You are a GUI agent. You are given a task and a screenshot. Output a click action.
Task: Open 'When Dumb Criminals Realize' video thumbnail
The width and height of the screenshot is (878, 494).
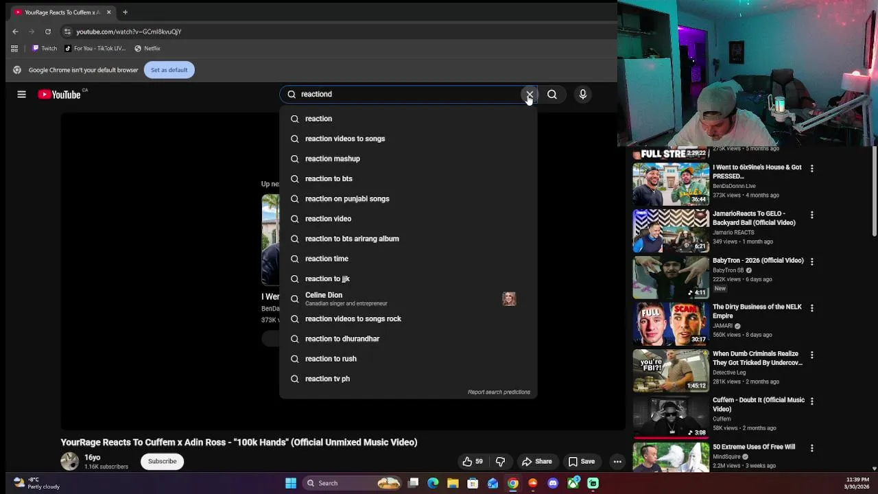click(x=671, y=370)
